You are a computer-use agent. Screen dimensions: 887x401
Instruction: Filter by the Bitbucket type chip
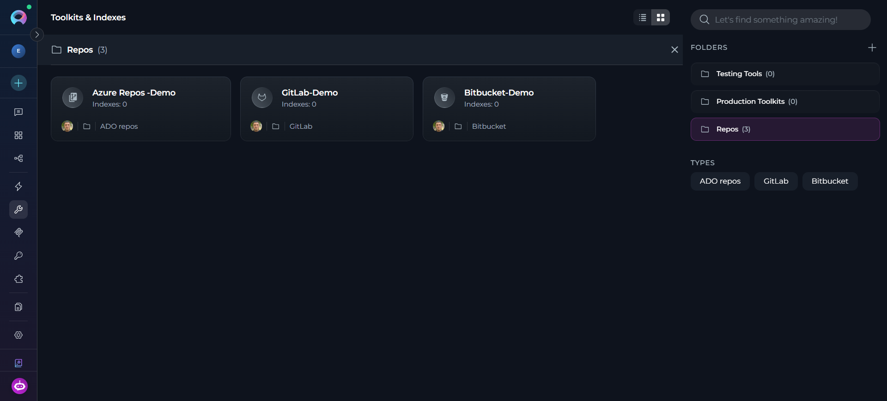830,181
